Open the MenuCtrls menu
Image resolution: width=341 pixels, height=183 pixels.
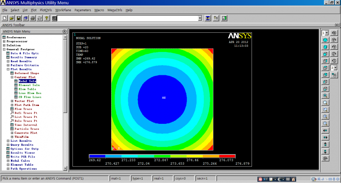pyautogui.click(x=115, y=10)
